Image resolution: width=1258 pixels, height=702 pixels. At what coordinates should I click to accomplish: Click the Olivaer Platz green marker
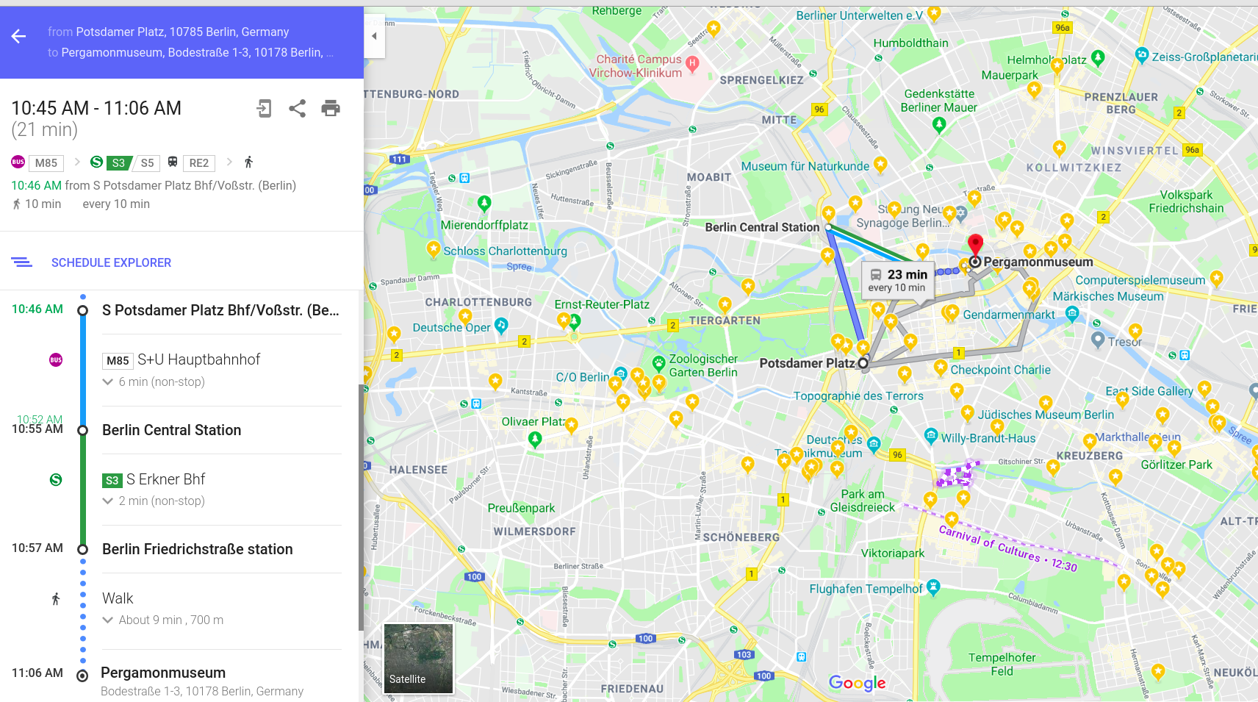click(x=535, y=439)
